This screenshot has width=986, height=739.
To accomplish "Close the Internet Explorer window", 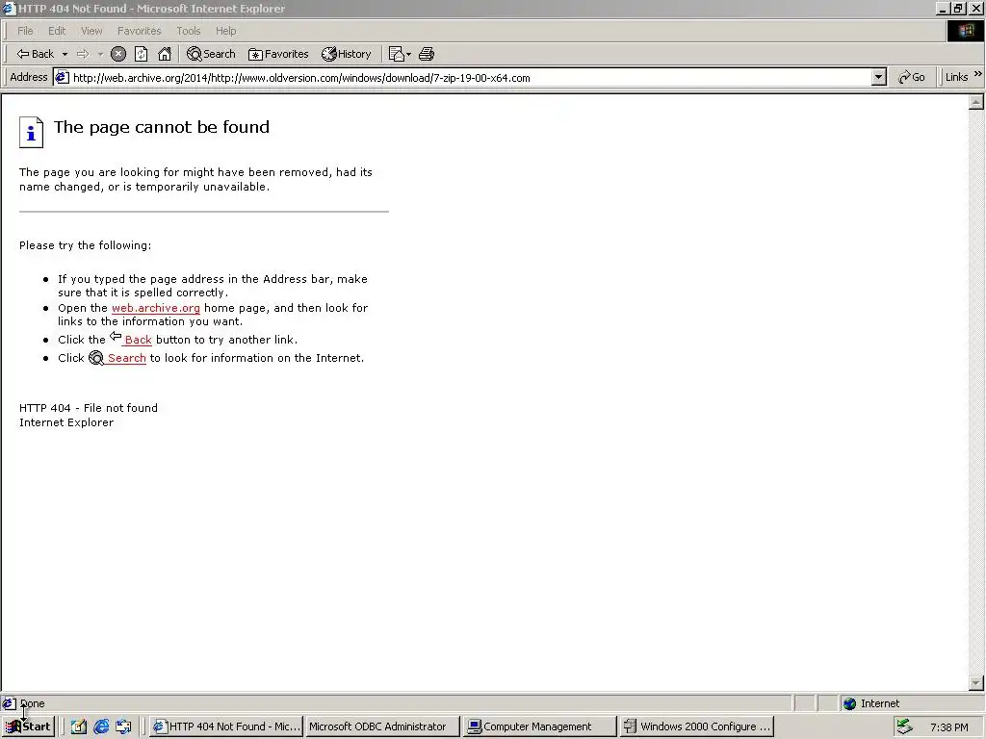I will (976, 9).
